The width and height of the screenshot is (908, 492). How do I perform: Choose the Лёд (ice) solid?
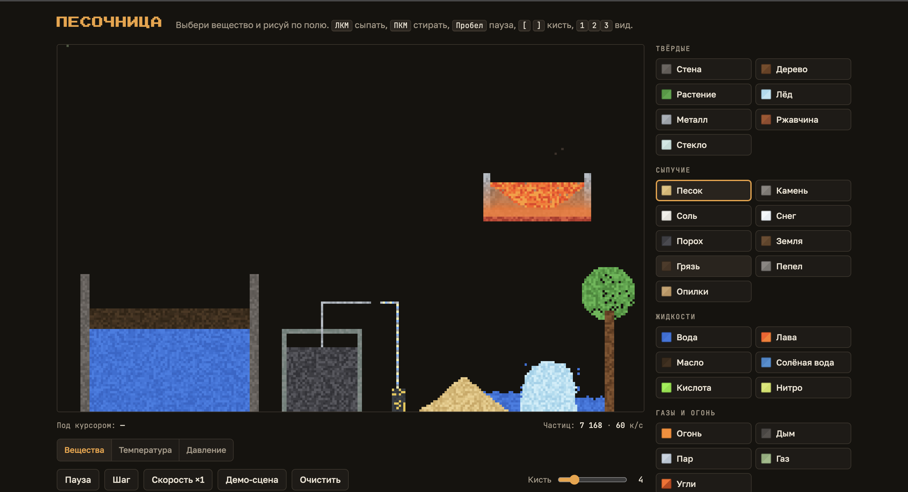click(x=803, y=94)
